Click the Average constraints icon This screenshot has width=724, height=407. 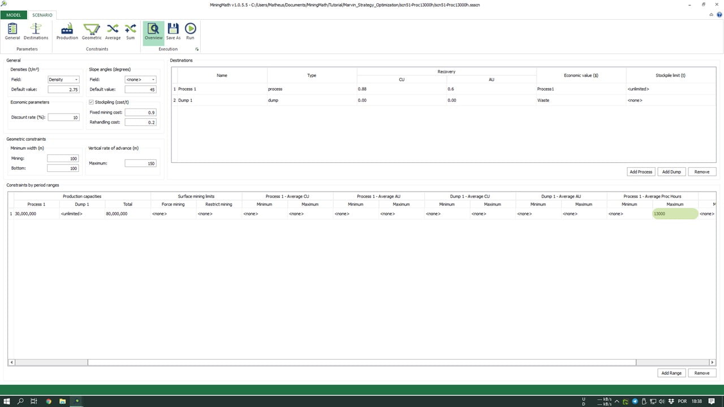click(113, 31)
